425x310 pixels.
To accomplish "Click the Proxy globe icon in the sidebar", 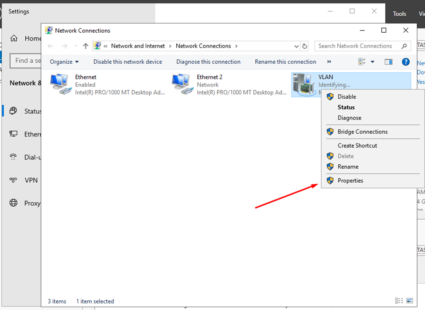I will (x=13, y=203).
